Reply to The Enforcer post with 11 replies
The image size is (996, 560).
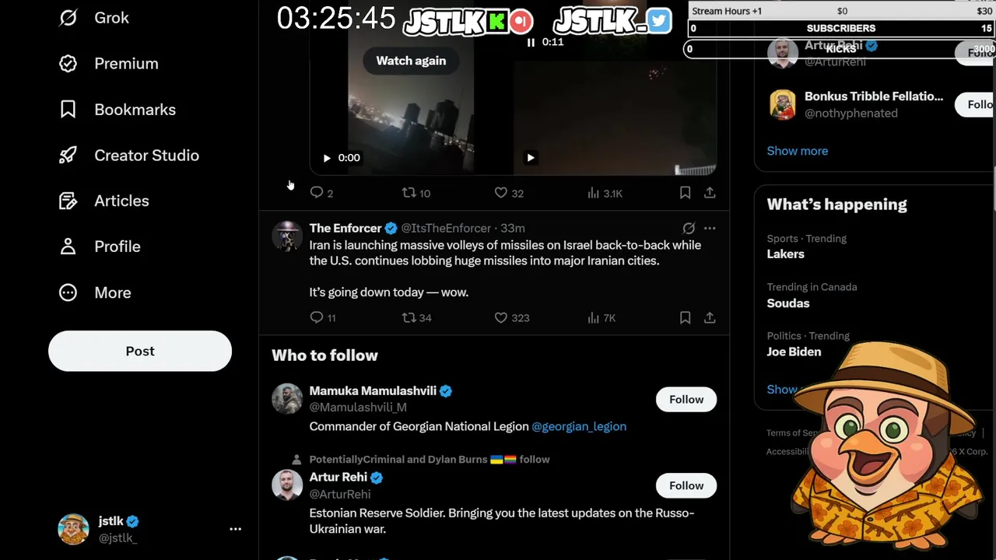(x=323, y=317)
